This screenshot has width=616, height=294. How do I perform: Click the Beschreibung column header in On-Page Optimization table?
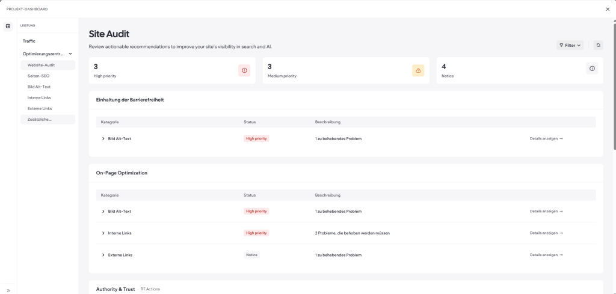pyautogui.click(x=328, y=195)
